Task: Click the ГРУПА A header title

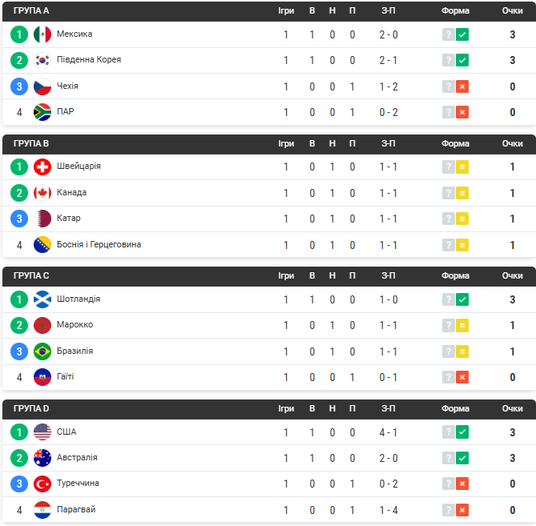Action: 31,11
